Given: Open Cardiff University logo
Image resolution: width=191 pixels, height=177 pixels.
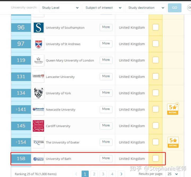Looking at the screenshot, I should point(38,126).
